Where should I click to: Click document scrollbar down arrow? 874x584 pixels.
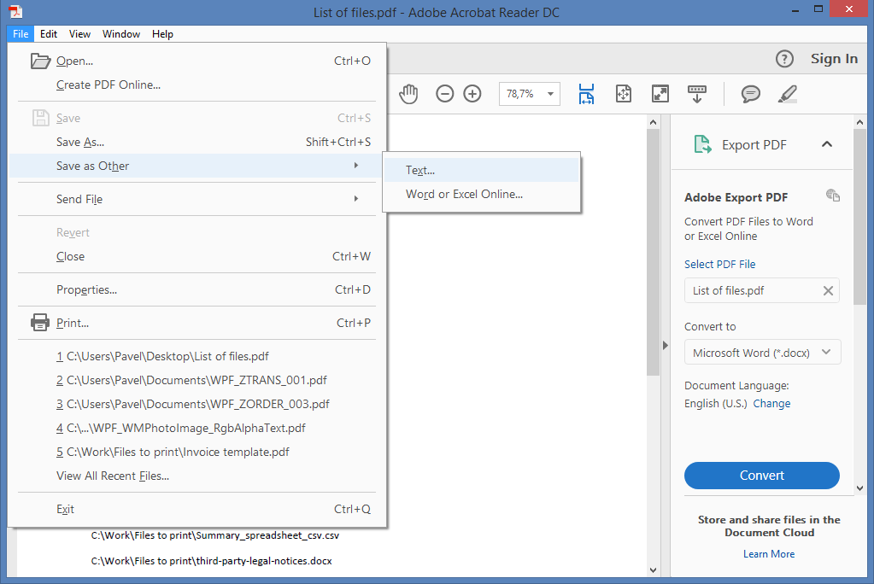point(654,570)
